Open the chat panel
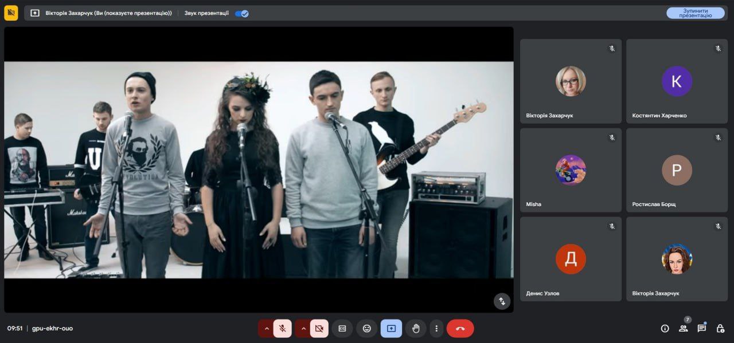Image resolution: width=734 pixels, height=343 pixels. click(701, 329)
